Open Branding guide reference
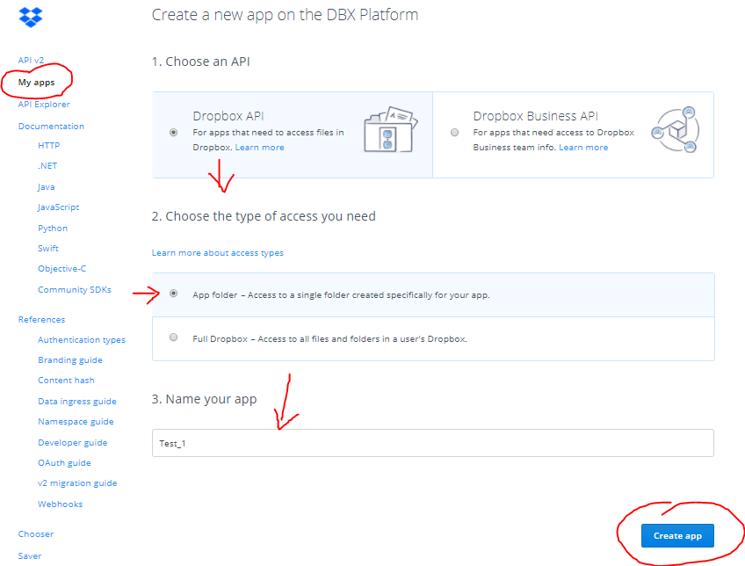Viewport: 745px width, 566px height. [x=70, y=360]
